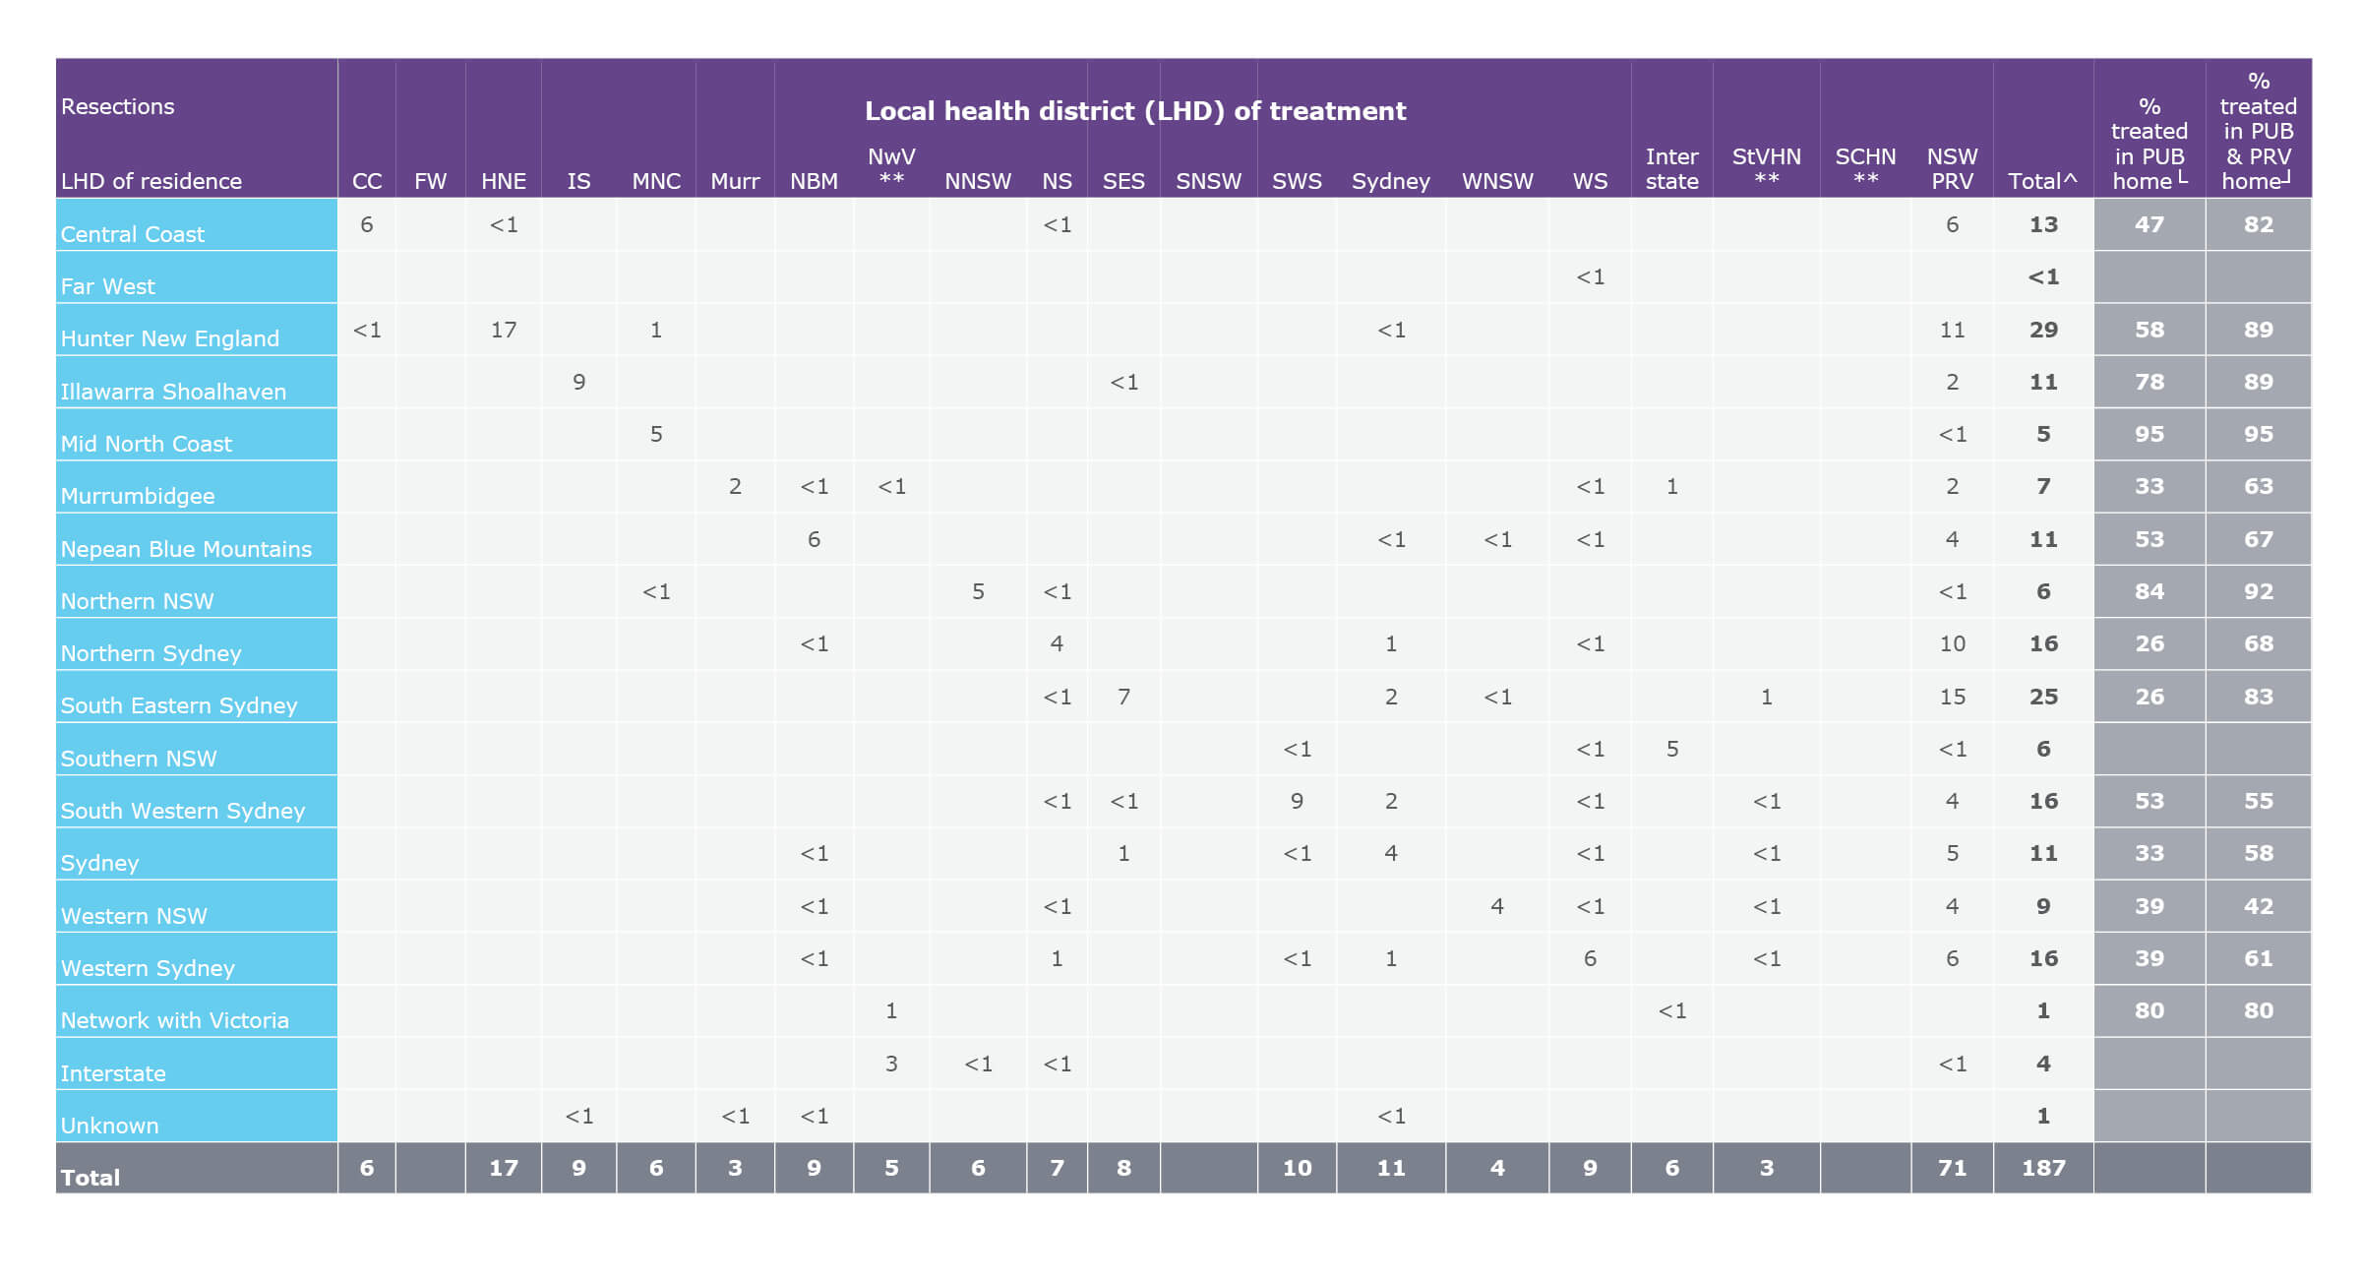Click the Local health district title header
Screen dimensions: 2361x1279
(1135, 111)
